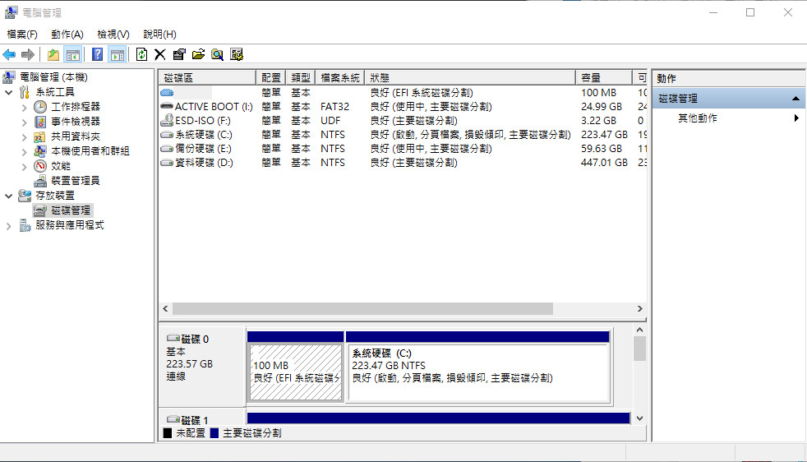The width and height of the screenshot is (807, 462).
Task: Open the 其他動作 submenu arrow
Action: coord(796,118)
